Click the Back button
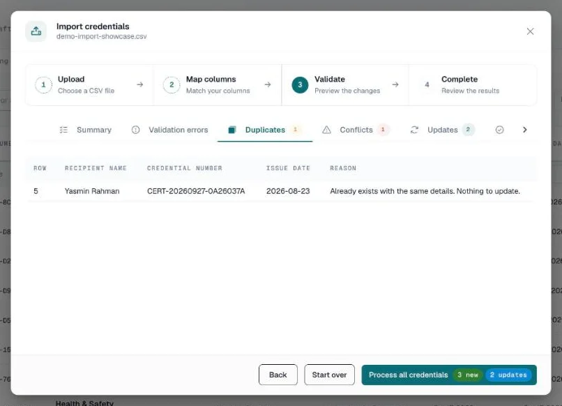 pyautogui.click(x=278, y=375)
